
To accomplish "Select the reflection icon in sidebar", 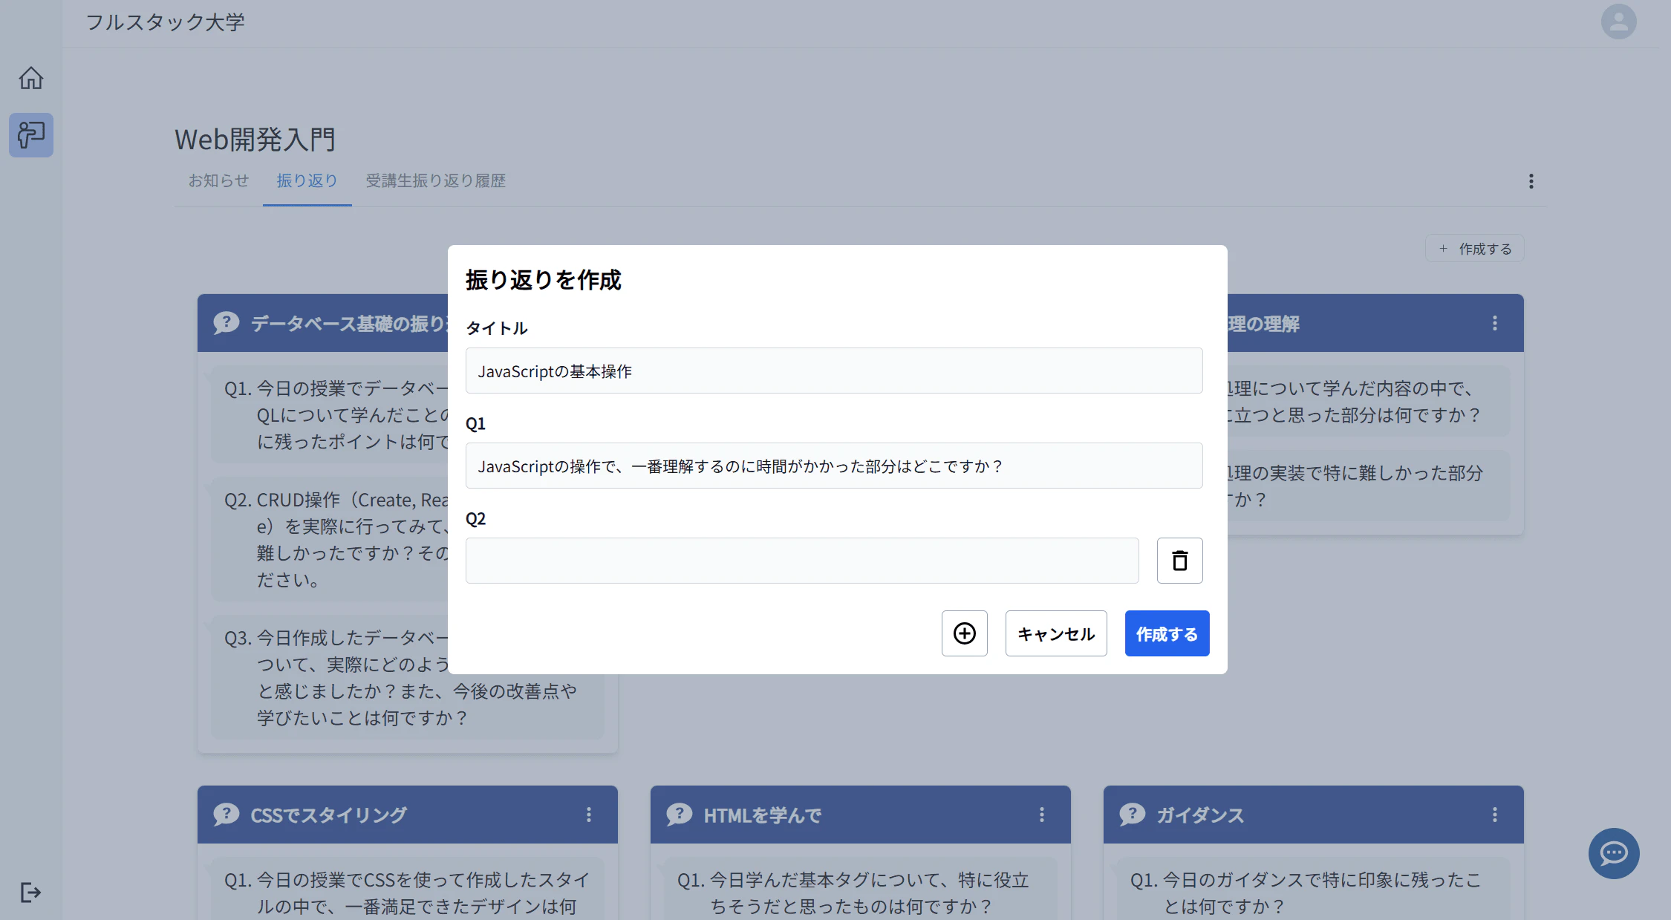I will coord(30,134).
